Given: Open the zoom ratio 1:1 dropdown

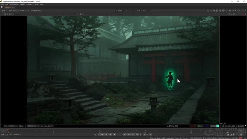Looking at the screenshot, I should [240, 10].
